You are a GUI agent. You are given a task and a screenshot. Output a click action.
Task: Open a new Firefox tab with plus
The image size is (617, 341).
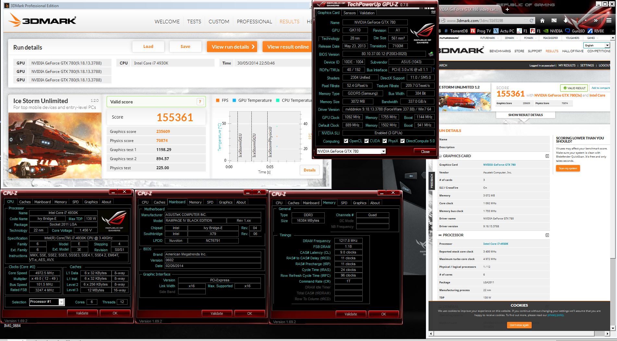(x=507, y=9)
